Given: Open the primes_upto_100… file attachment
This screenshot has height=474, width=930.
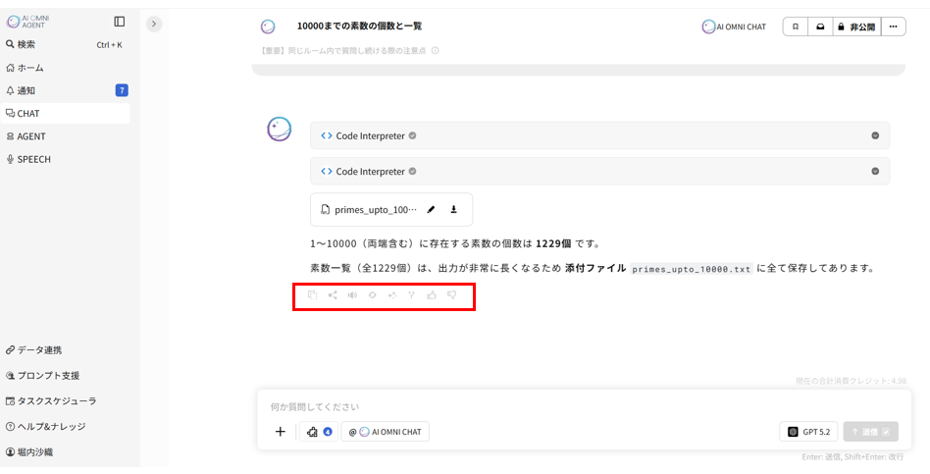Looking at the screenshot, I should (375, 209).
